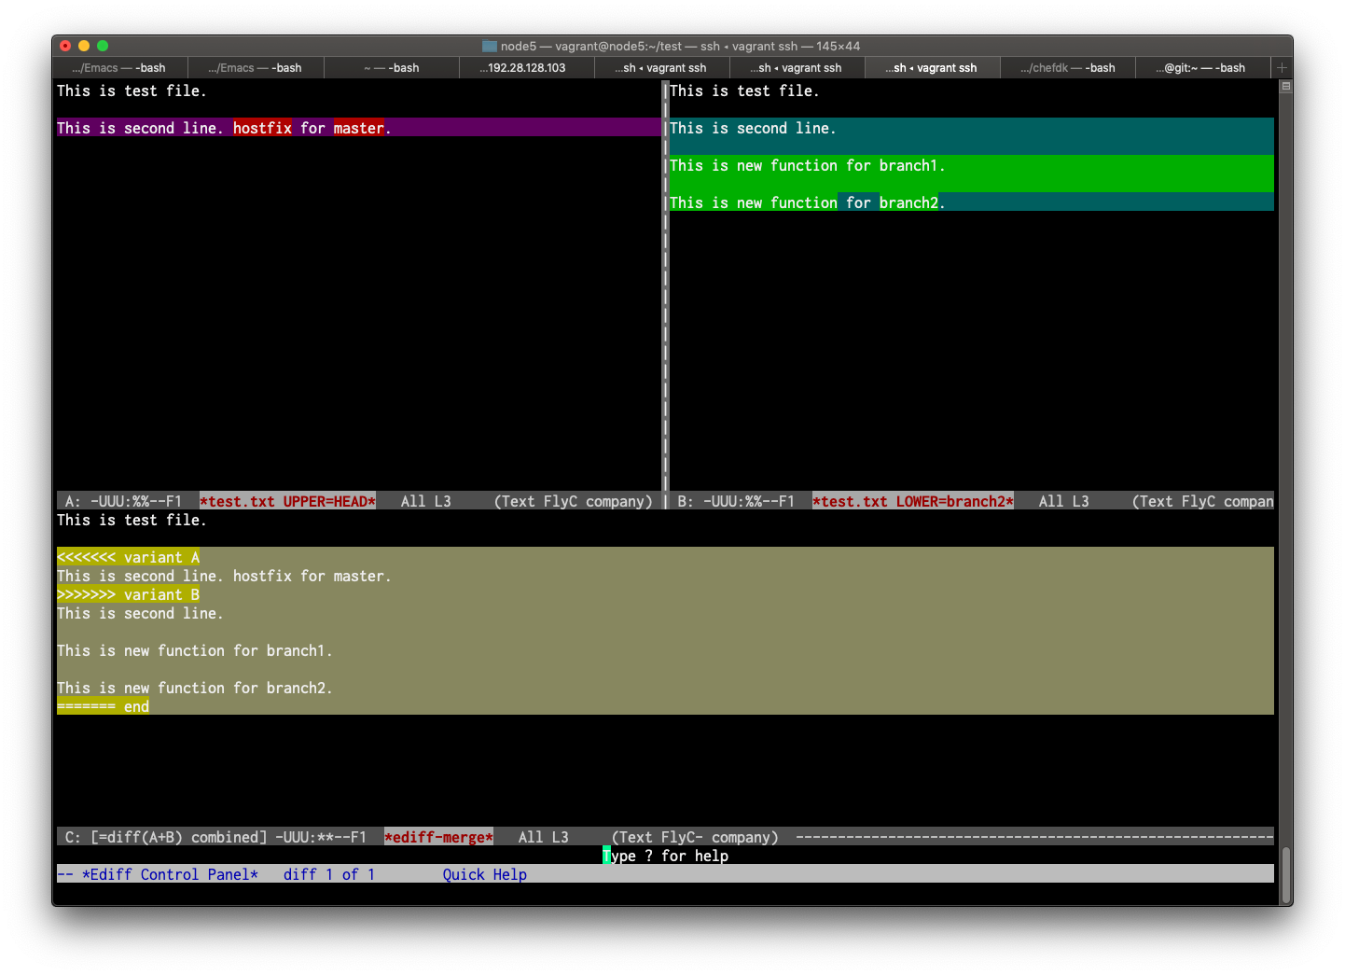Viewport: 1345px width, 975px height.
Task: Open the first Emacs -bash tab
Action: click(x=119, y=67)
